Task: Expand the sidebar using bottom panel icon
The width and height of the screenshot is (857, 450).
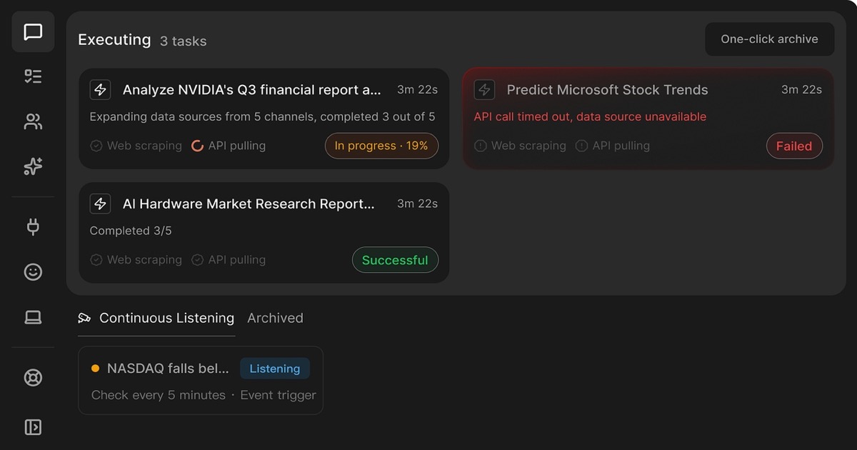Action: (x=32, y=426)
